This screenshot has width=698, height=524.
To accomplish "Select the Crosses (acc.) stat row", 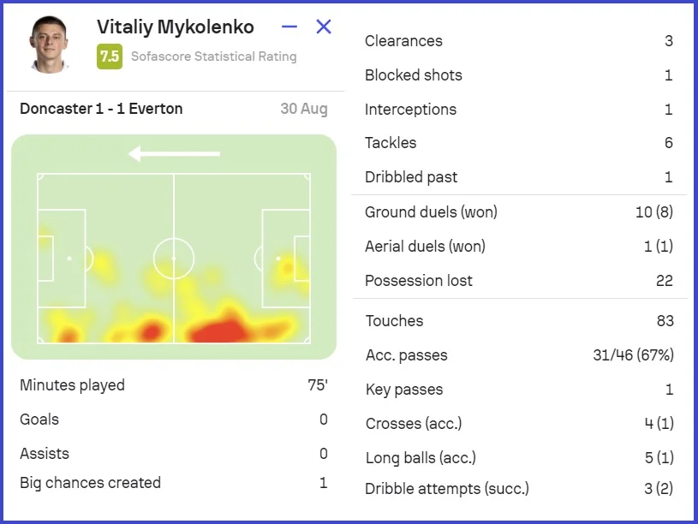I will pyautogui.click(x=518, y=424).
